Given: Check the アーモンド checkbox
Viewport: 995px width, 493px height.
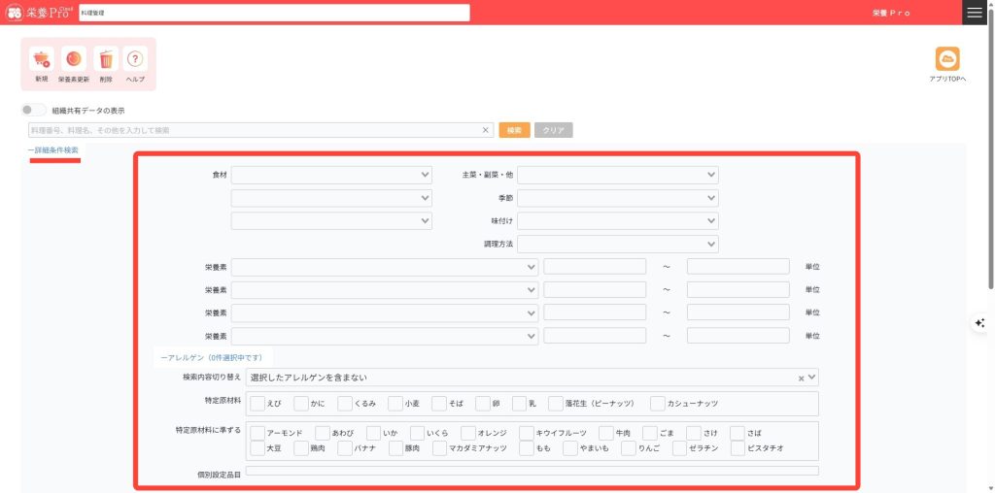Looking at the screenshot, I should (x=257, y=433).
